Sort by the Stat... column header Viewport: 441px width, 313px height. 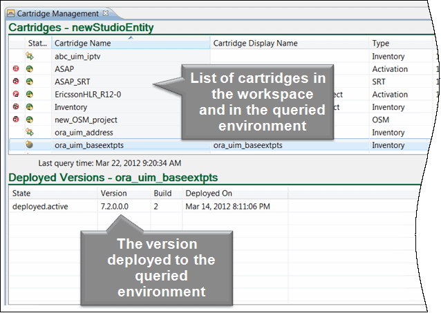pyautogui.click(x=37, y=44)
